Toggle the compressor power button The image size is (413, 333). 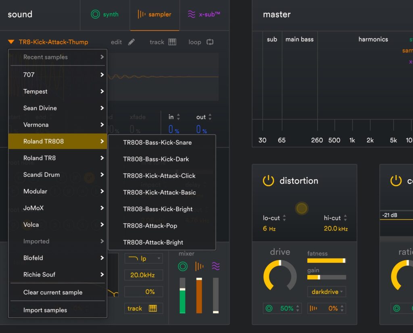(x=396, y=181)
